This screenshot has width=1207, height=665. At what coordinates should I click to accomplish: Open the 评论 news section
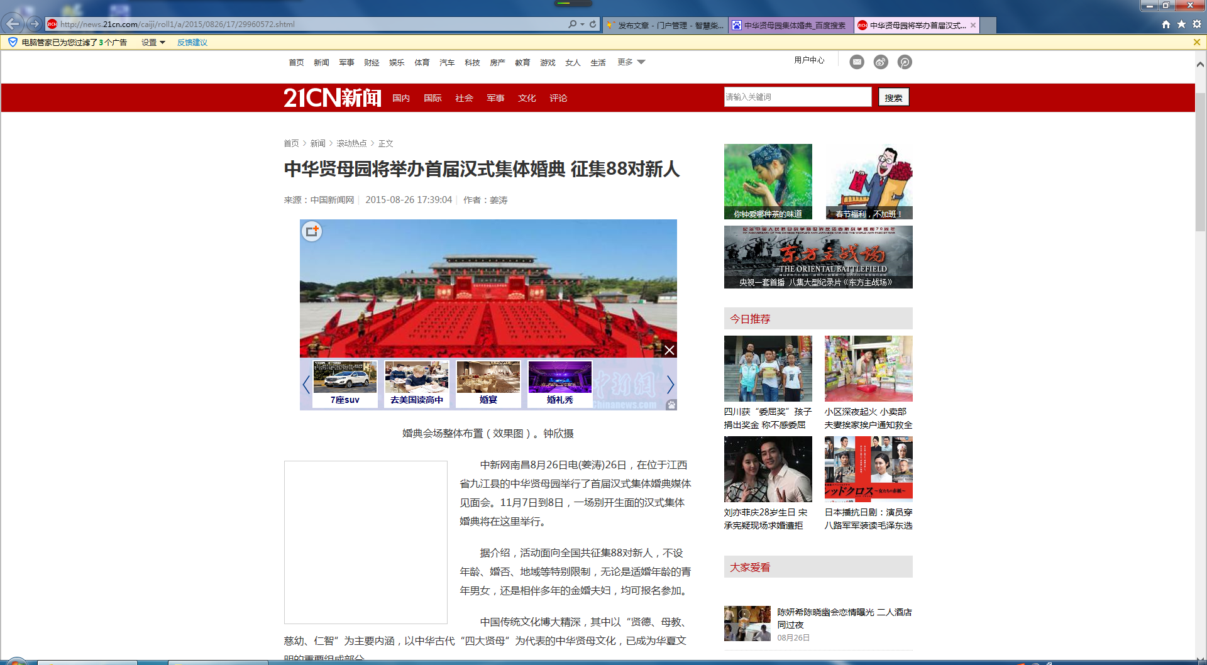(558, 97)
